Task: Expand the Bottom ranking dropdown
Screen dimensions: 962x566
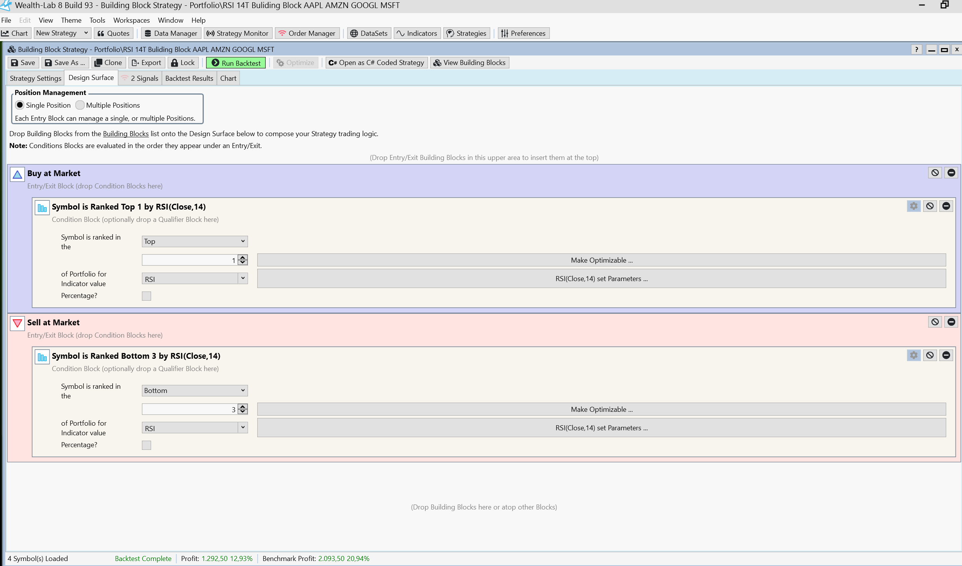Action: pyautogui.click(x=195, y=391)
